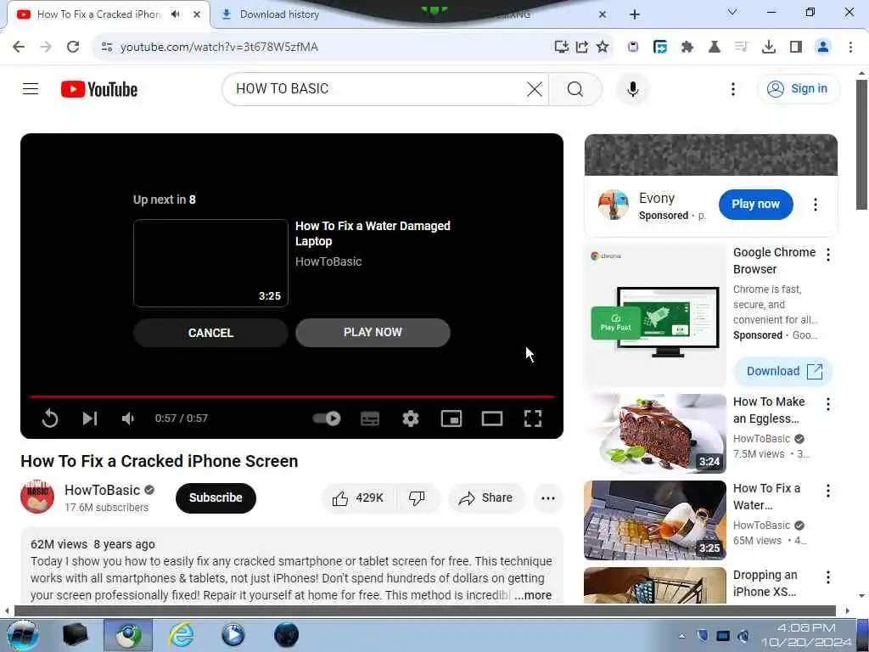Click the Sign in button

pyautogui.click(x=798, y=88)
